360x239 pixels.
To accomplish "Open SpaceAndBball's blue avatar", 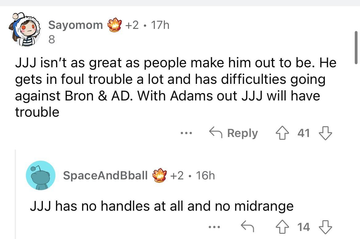I will (x=41, y=175).
